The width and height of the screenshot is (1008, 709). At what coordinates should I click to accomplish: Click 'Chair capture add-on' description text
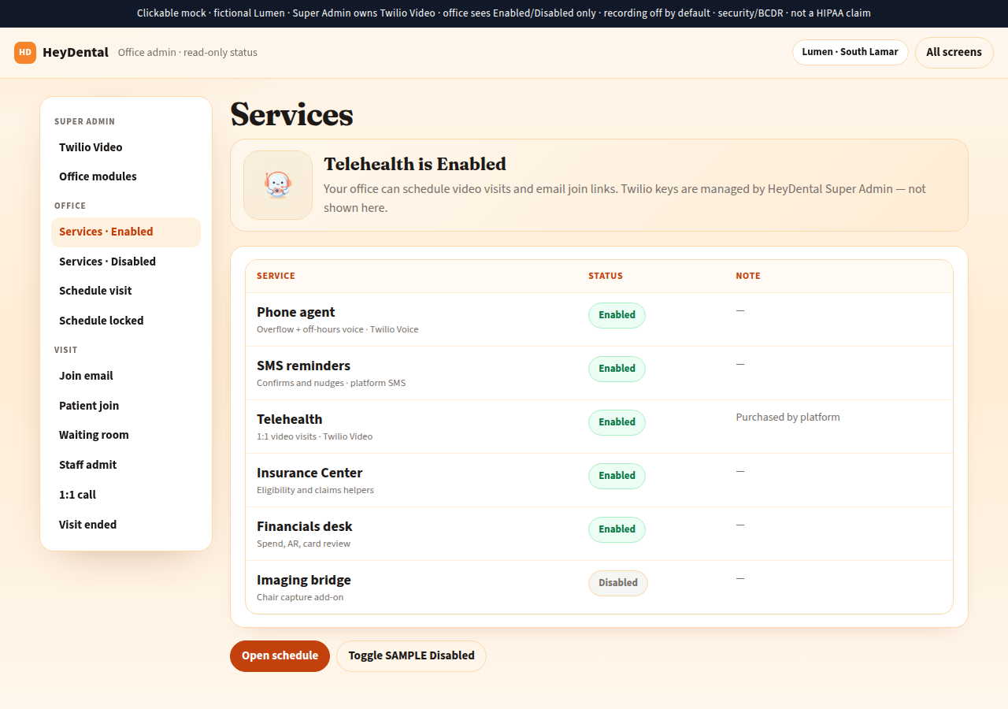(300, 597)
